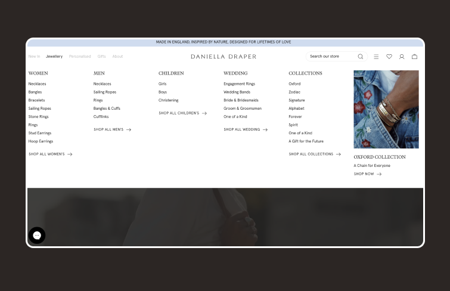Click the Made in England announcement bar
Image resolution: width=450 pixels, height=291 pixels.
click(225, 42)
